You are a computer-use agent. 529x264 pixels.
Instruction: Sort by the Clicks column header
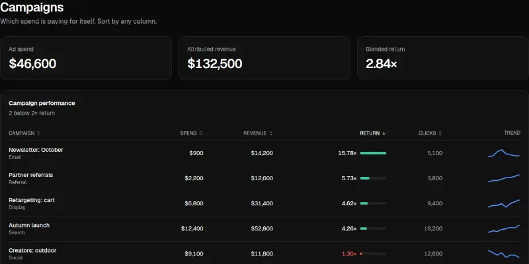pyautogui.click(x=430, y=133)
